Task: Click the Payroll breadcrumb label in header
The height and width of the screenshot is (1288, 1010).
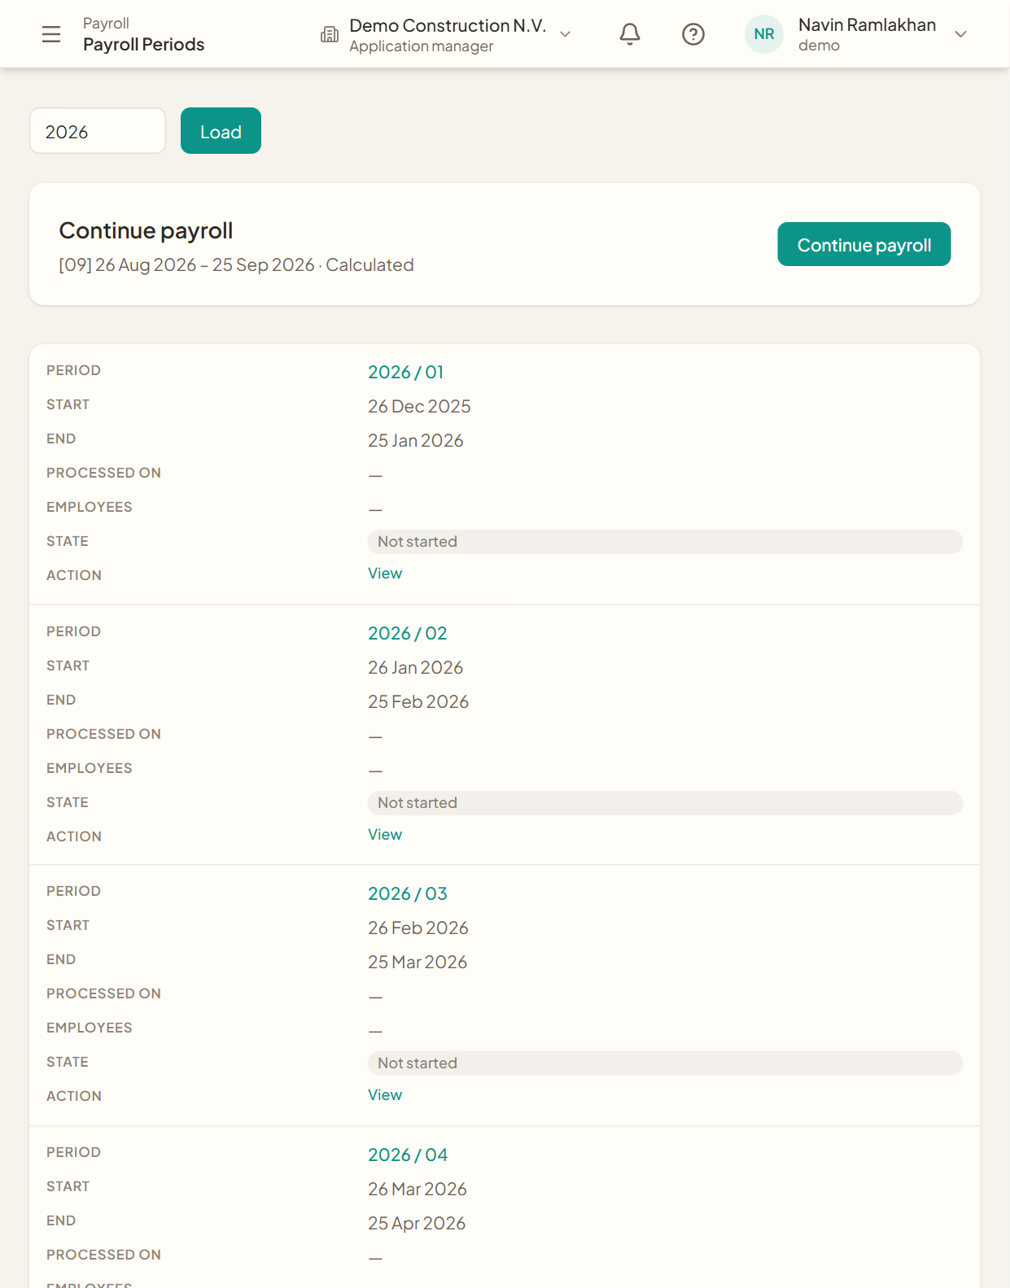Action: (106, 24)
